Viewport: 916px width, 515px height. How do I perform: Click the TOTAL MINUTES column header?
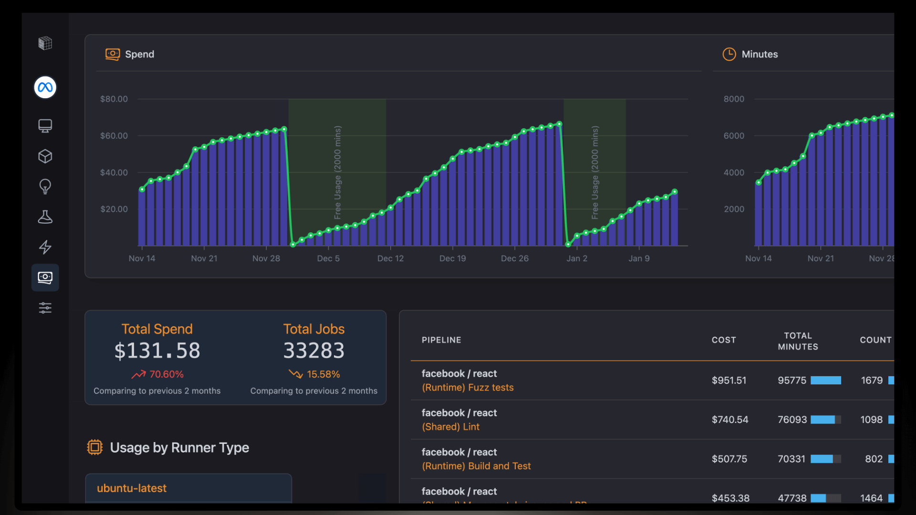click(797, 340)
